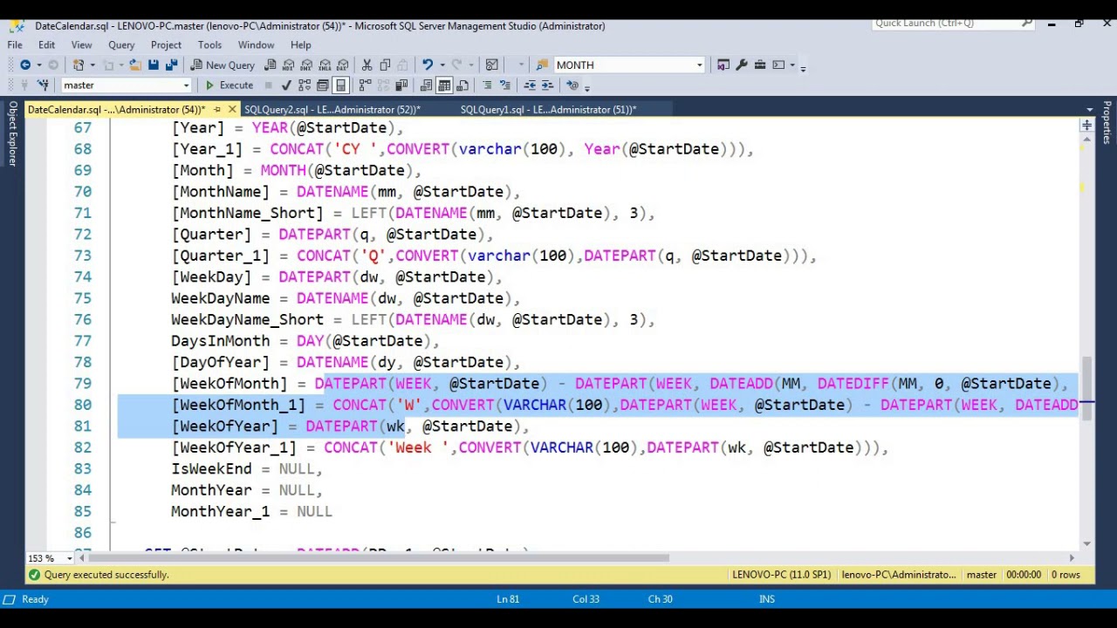Close the DateCalendar.sql tab
The image size is (1117, 628).
(x=232, y=110)
